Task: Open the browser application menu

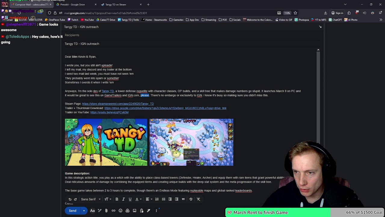Action: coord(380,13)
